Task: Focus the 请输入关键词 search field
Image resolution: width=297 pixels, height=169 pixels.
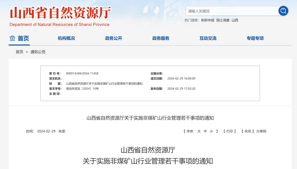Action: pyautogui.click(x=232, y=11)
